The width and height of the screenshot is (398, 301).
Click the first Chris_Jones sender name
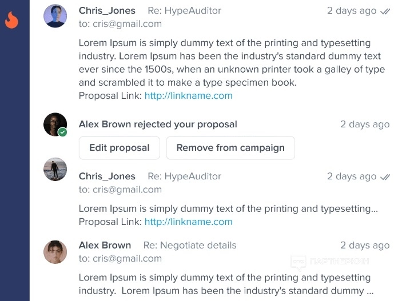(x=107, y=10)
